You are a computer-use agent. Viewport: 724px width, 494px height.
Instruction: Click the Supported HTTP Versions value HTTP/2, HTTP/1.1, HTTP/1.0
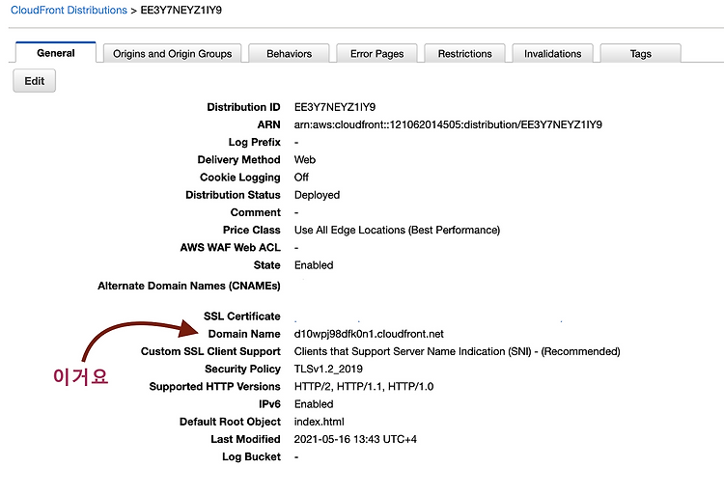click(364, 387)
